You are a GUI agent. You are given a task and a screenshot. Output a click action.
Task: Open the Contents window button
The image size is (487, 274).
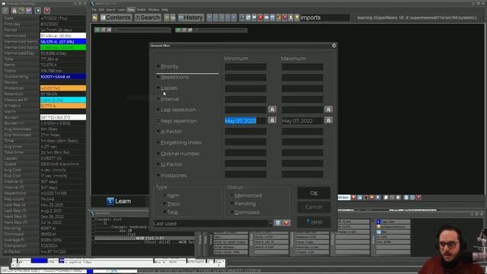pos(116,18)
